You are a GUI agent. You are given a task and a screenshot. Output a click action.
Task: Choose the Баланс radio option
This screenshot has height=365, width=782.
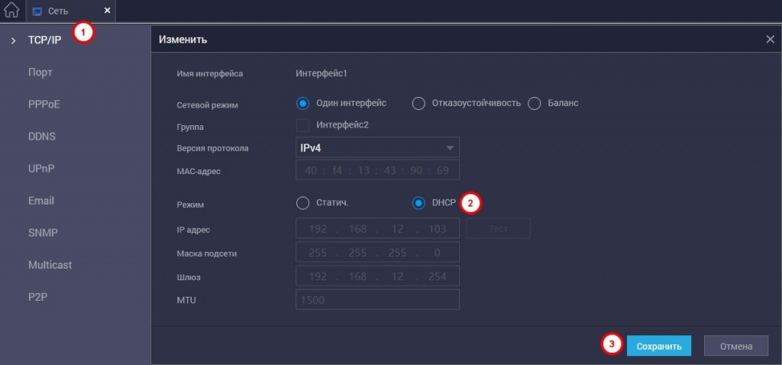click(x=534, y=104)
